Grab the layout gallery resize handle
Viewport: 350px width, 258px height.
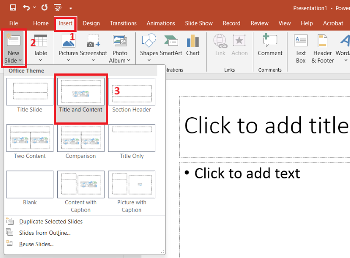[163, 252]
